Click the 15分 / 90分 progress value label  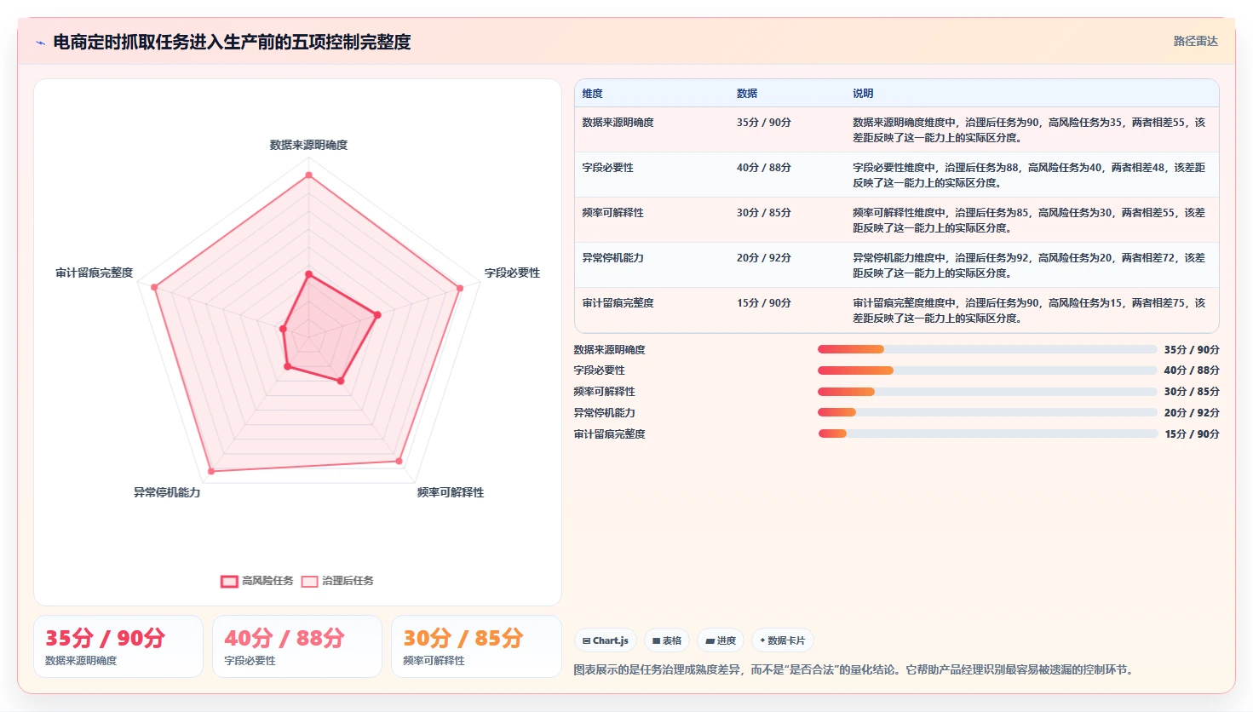[x=1192, y=434]
